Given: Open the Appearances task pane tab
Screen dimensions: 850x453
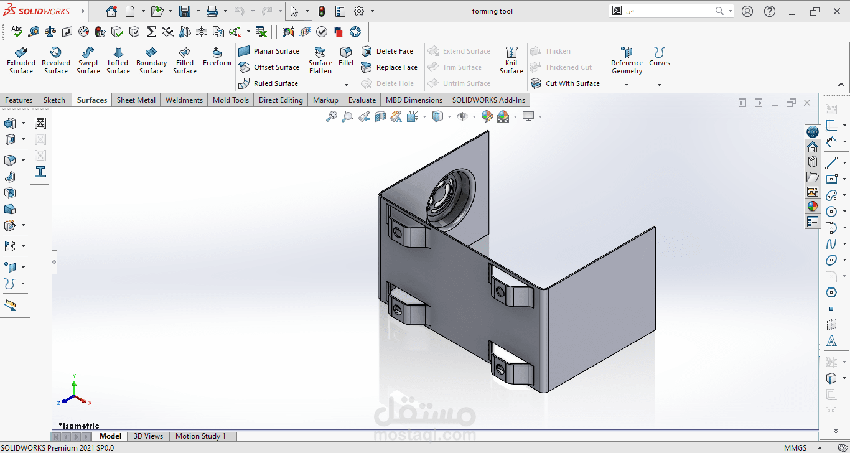Looking at the screenshot, I should pos(813,206).
